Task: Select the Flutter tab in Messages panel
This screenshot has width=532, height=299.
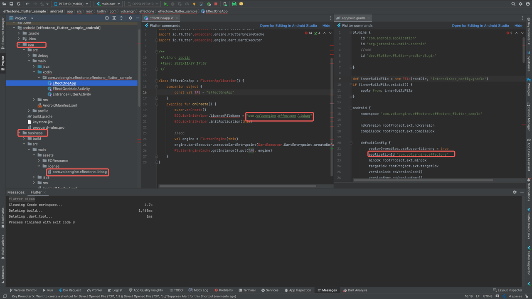Action: click(36, 192)
